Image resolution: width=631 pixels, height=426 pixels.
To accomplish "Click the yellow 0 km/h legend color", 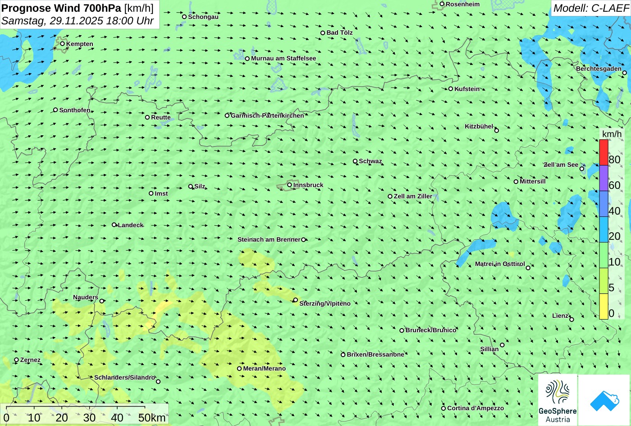I will pyautogui.click(x=604, y=307).
